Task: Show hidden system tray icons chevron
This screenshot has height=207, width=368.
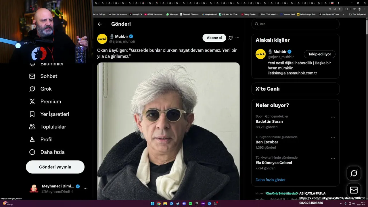Action: click(341, 204)
